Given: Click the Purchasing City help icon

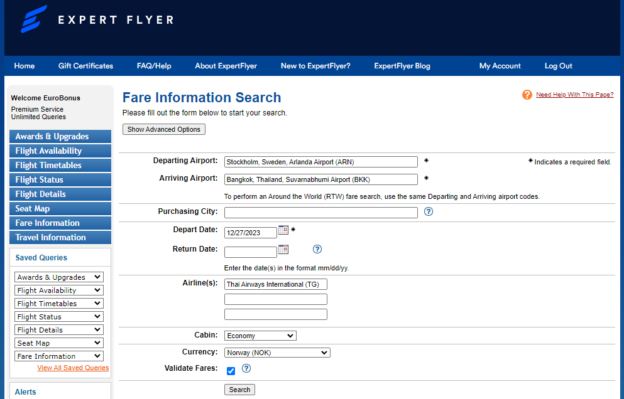Looking at the screenshot, I should 428,211.
